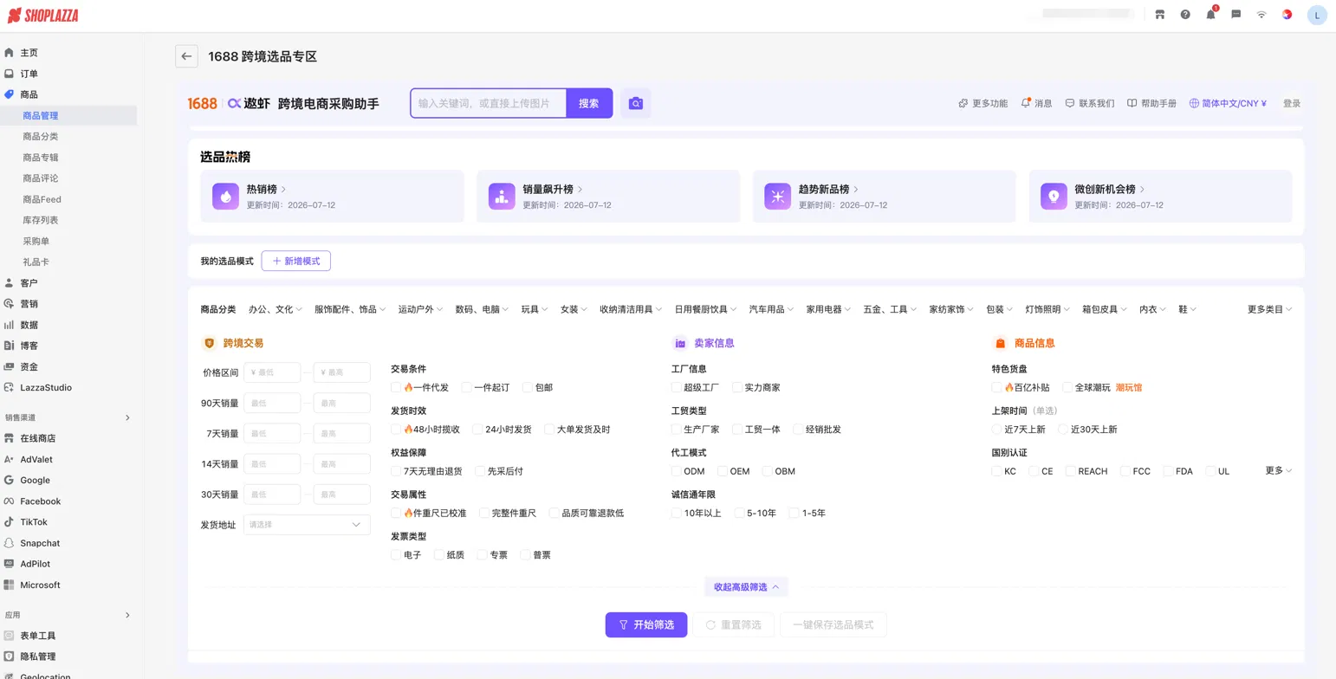This screenshot has height=679, width=1336.
Task: Click the marketing megaphone icon in sidebar
Action: pyautogui.click(x=9, y=304)
